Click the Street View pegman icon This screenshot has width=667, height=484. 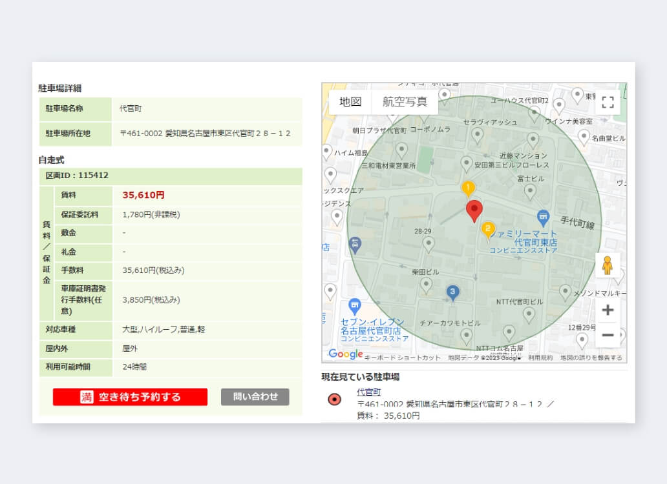point(607,265)
